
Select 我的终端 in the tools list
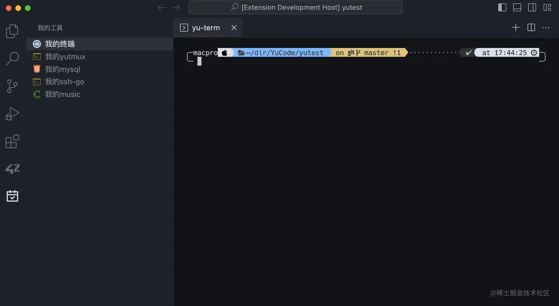pos(61,44)
